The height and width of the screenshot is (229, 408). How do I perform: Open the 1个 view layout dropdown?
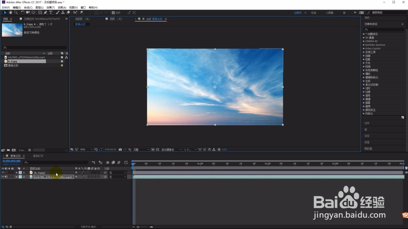coord(190,150)
